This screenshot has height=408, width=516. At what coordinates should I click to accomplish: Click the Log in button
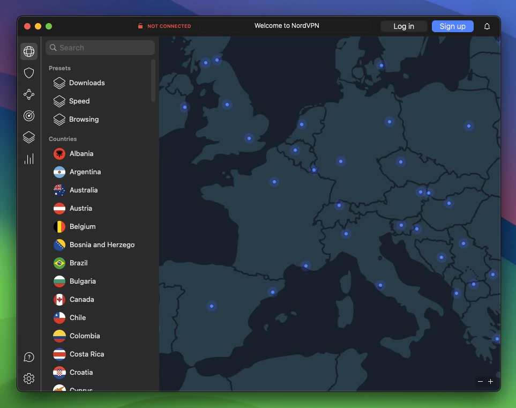coord(403,26)
